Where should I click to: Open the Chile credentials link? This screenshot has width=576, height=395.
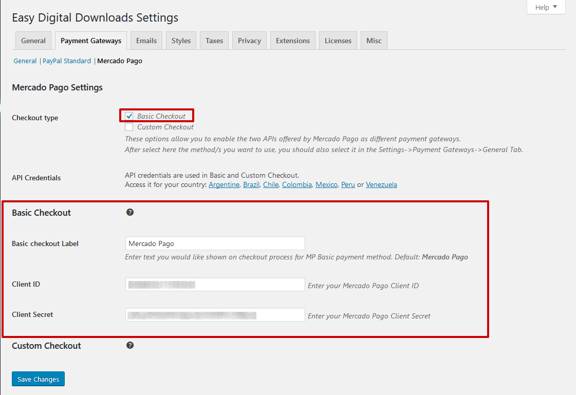(271, 184)
